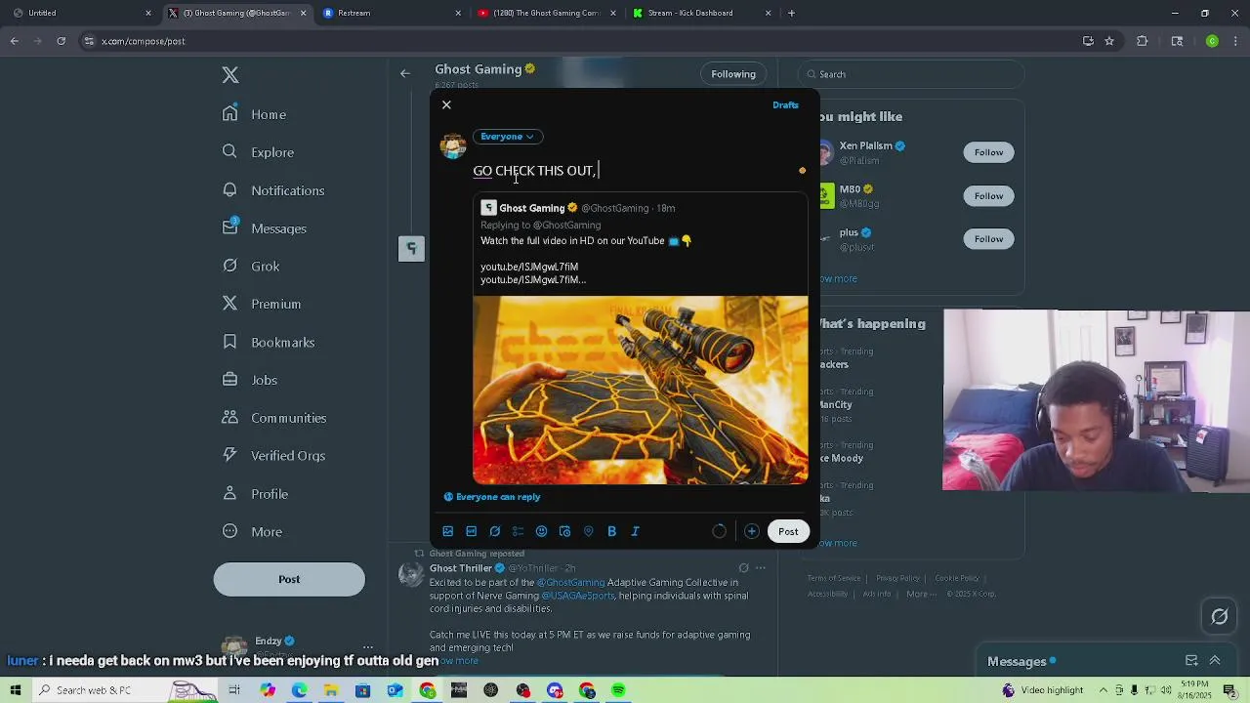This screenshot has width=1250, height=703.
Task: Add a GIF to the post
Action: [472, 531]
